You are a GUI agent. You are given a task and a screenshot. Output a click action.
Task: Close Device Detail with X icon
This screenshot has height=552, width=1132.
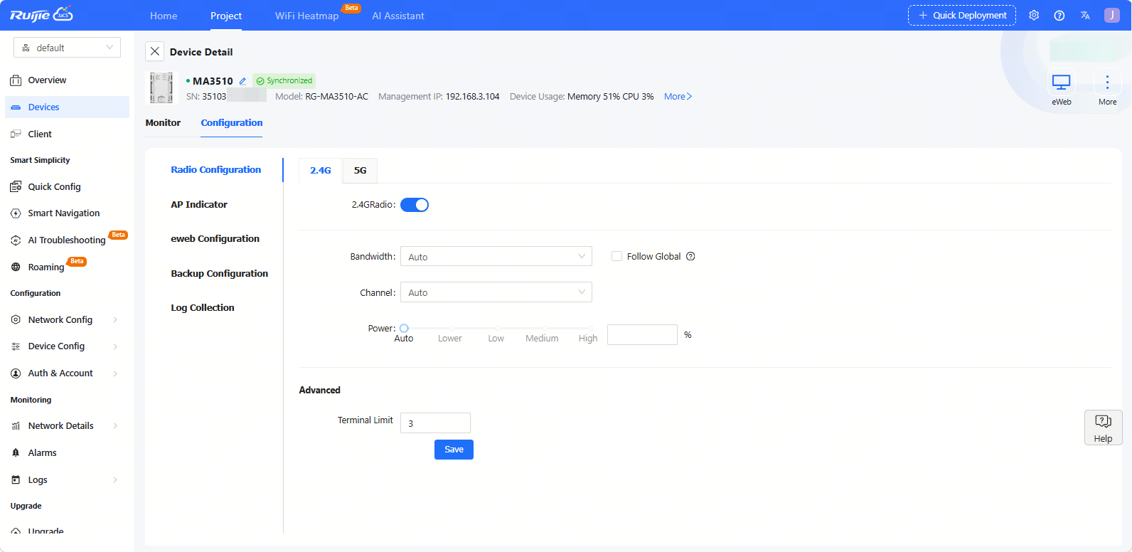(155, 52)
